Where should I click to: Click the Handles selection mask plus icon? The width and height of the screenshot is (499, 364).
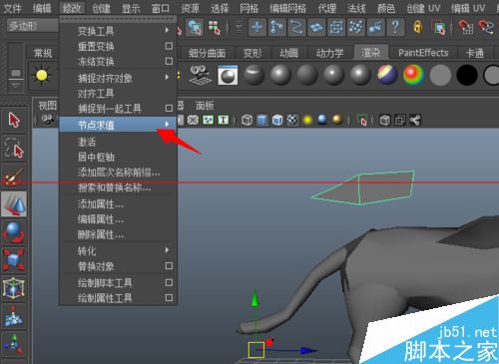257,27
